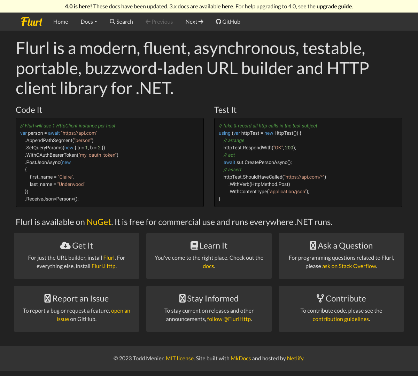Click the fork icon beside Contribute
Viewport: 418px width, 376px height.
click(x=320, y=298)
